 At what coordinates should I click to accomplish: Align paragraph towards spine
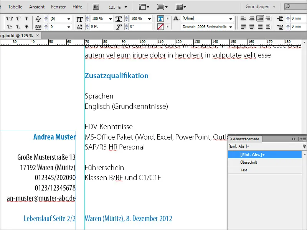[268, 18]
